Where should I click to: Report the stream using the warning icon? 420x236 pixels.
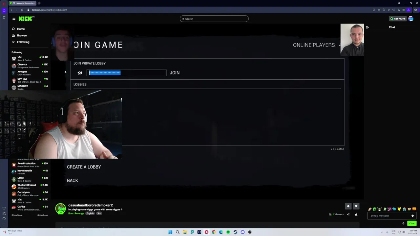(x=356, y=214)
